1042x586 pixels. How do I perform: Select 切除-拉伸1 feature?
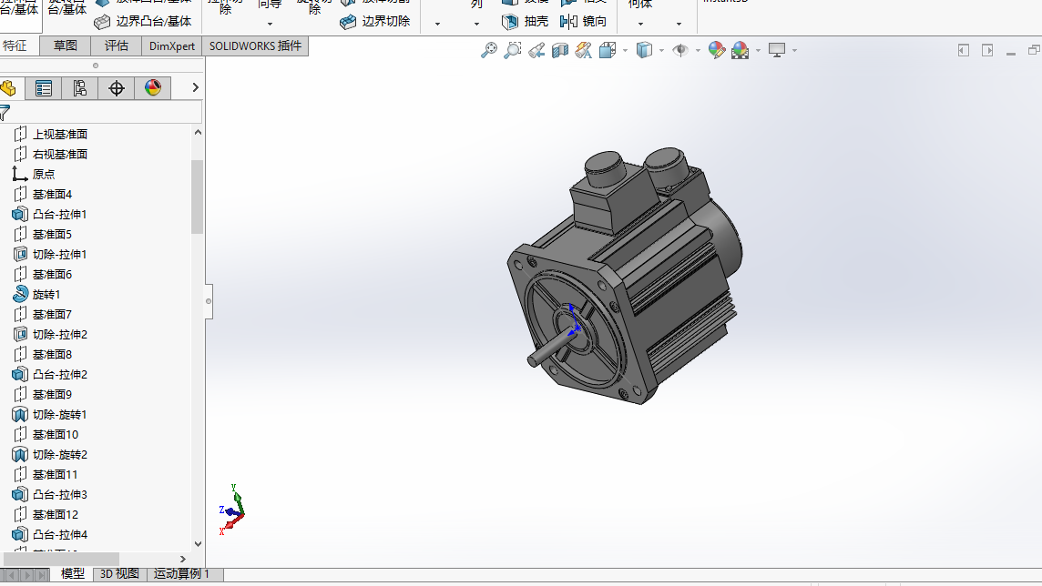tap(60, 254)
